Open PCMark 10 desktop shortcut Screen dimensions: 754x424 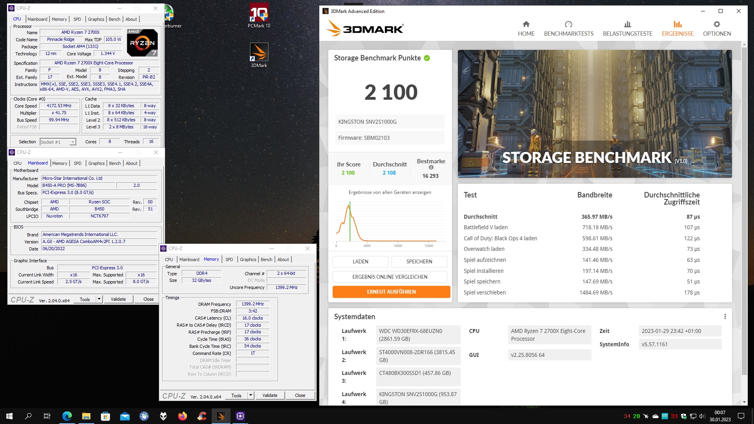(x=259, y=16)
